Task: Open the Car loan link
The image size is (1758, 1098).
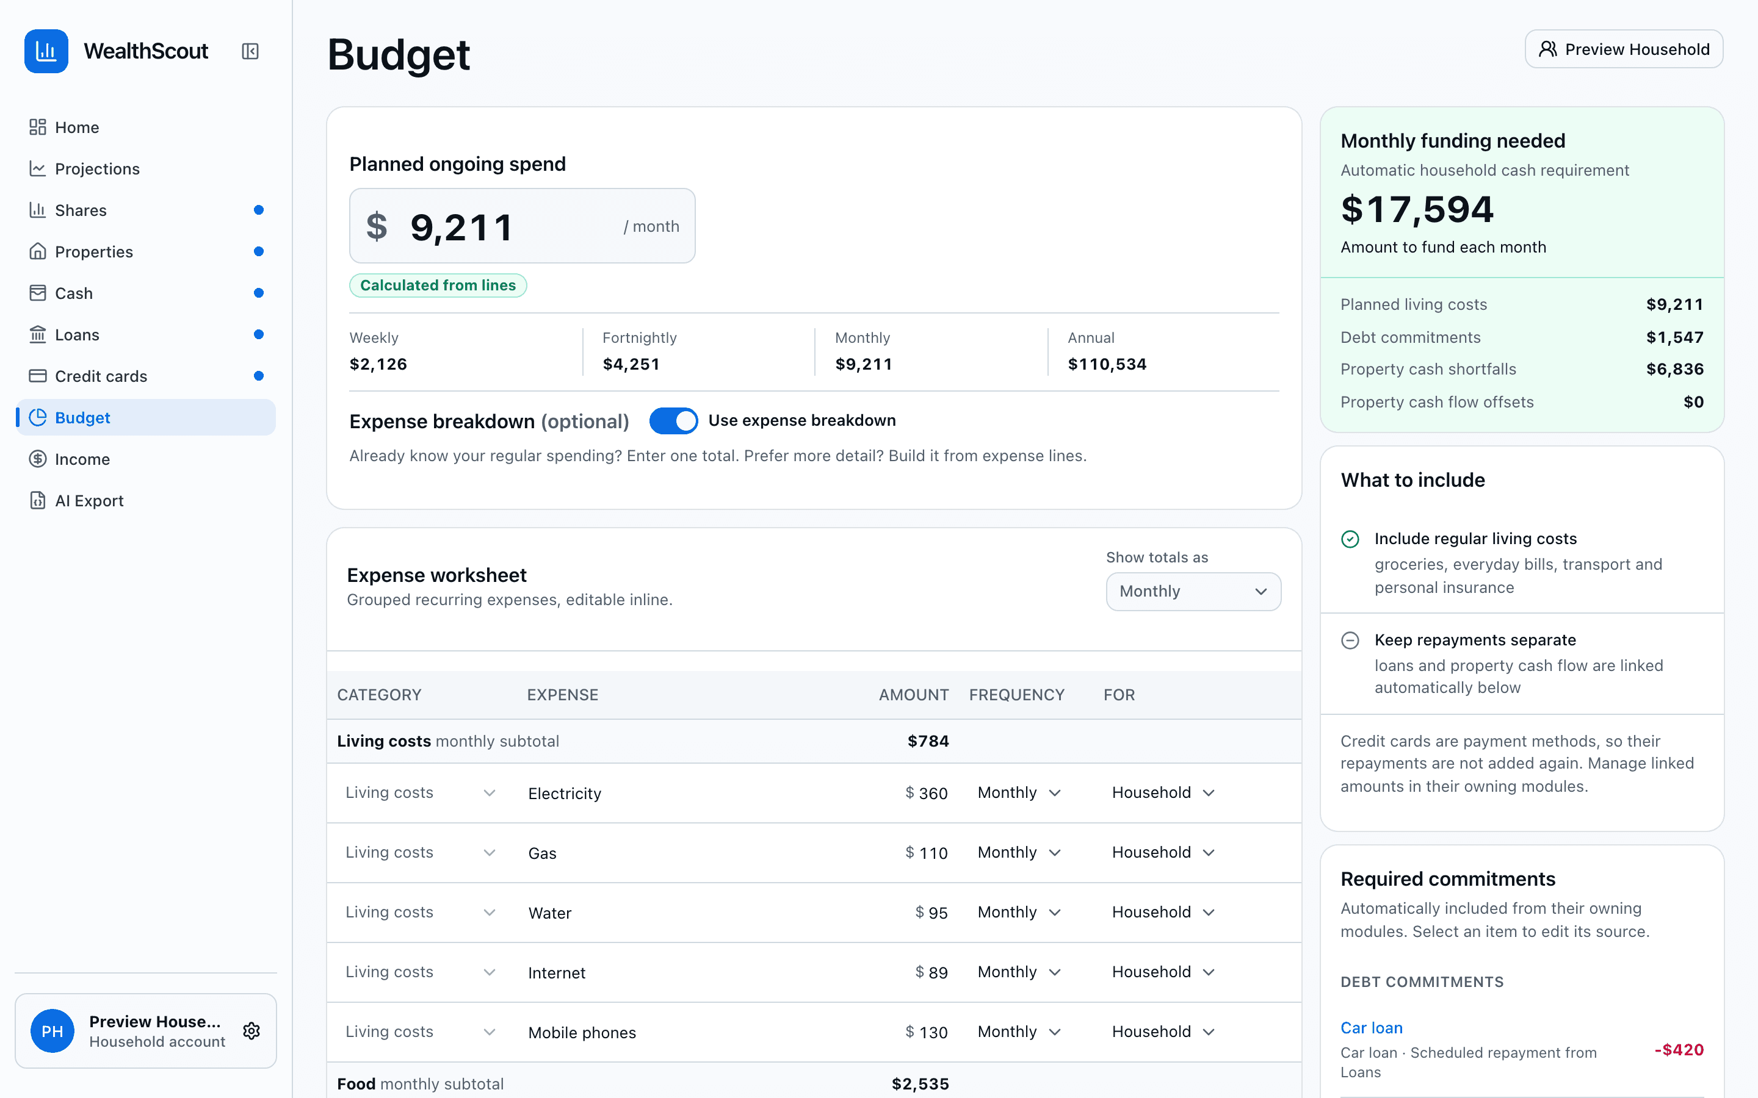Action: [1372, 1028]
